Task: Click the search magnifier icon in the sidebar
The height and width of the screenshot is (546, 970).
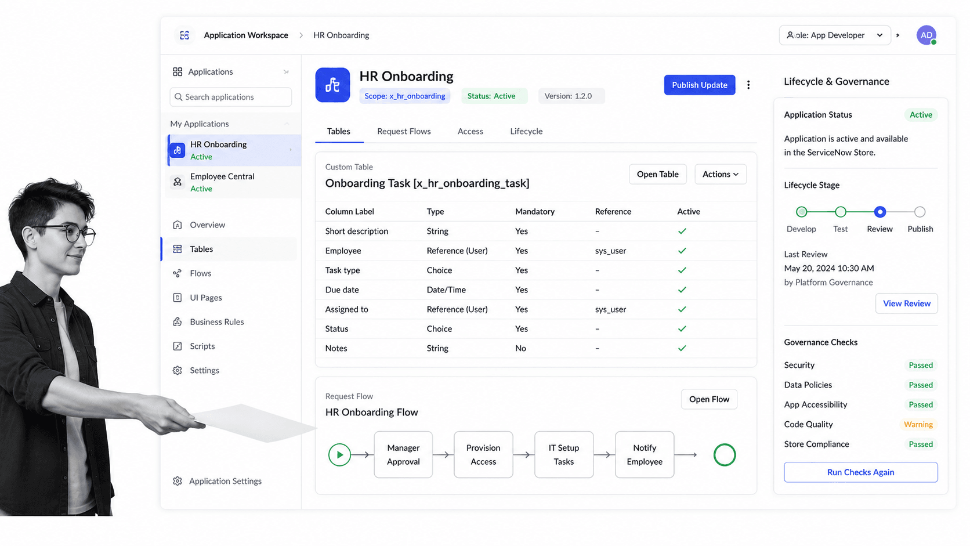Action: (x=179, y=97)
